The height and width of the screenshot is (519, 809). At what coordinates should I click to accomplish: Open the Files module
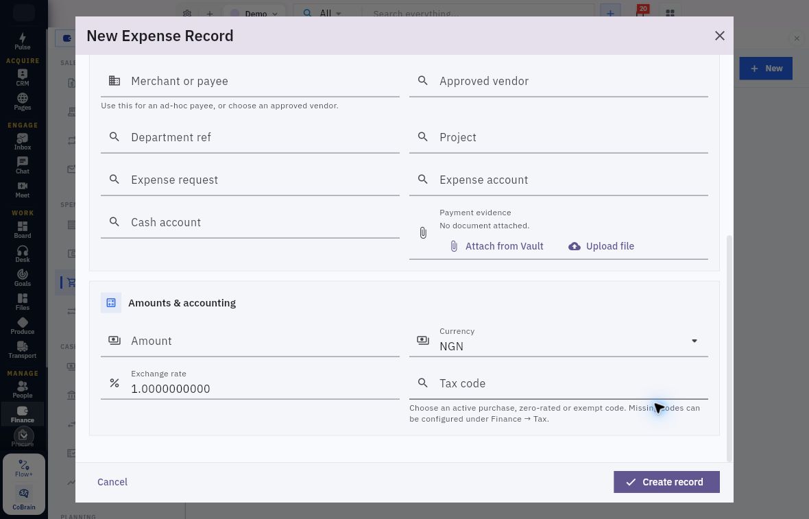[x=22, y=302]
